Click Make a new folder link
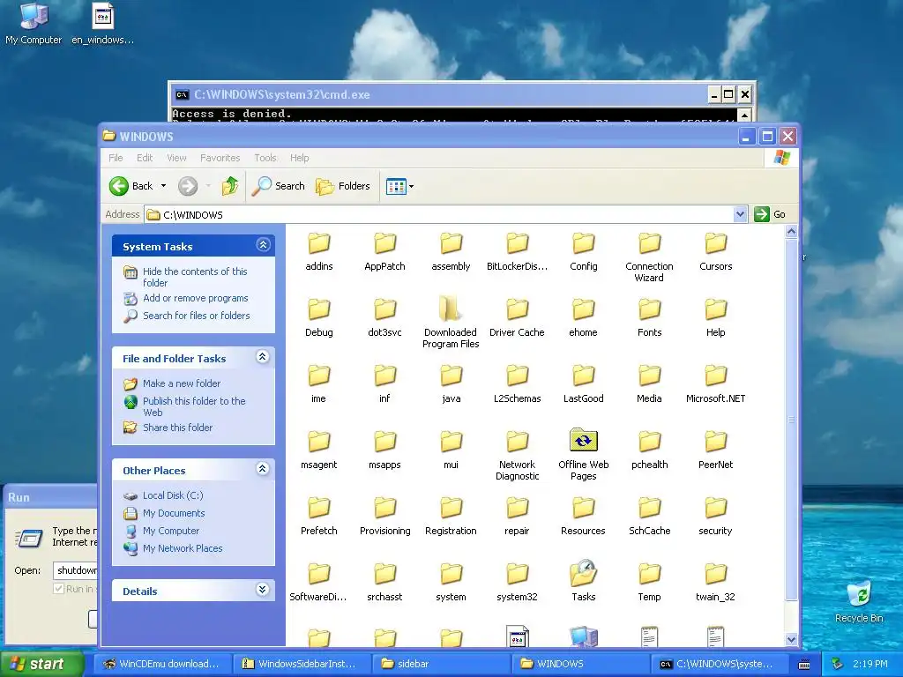The width and height of the screenshot is (903, 677). 182,383
